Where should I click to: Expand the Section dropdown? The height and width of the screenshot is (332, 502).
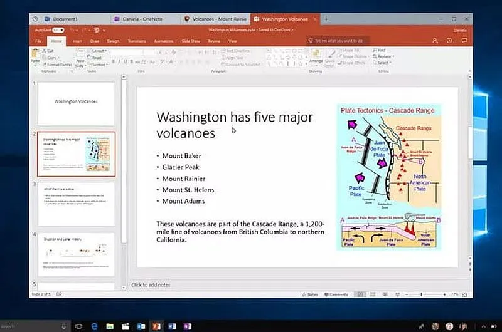(98, 65)
